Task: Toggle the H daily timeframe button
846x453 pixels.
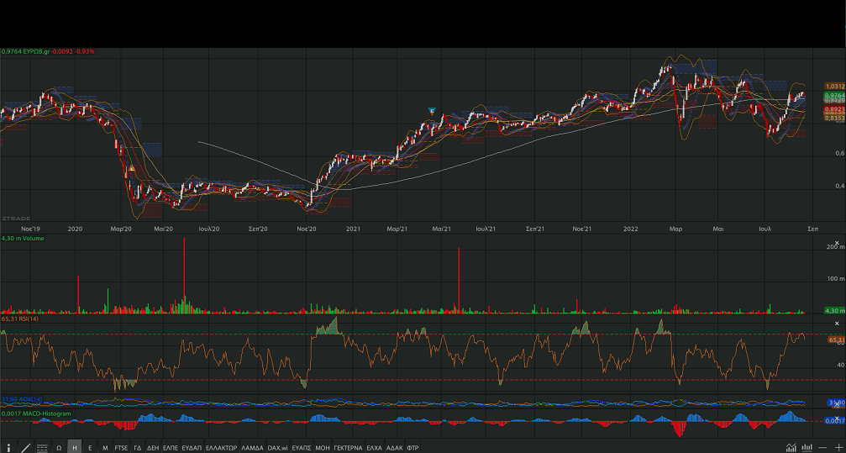Action: (75, 447)
